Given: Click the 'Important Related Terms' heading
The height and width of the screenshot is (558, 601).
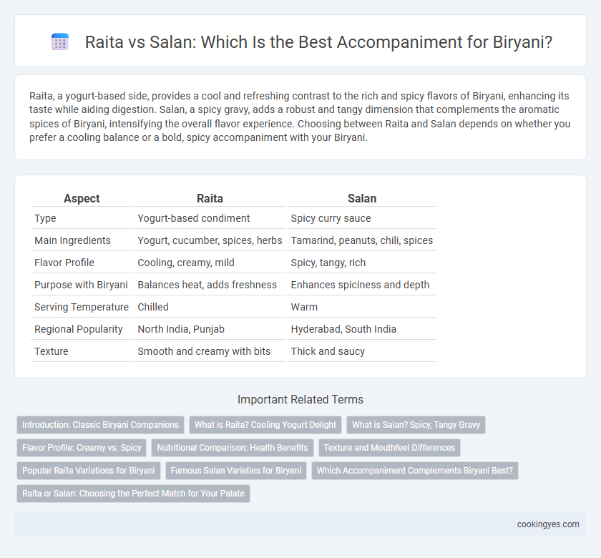Looking at the screenshot, I should (x=300, y=399).
